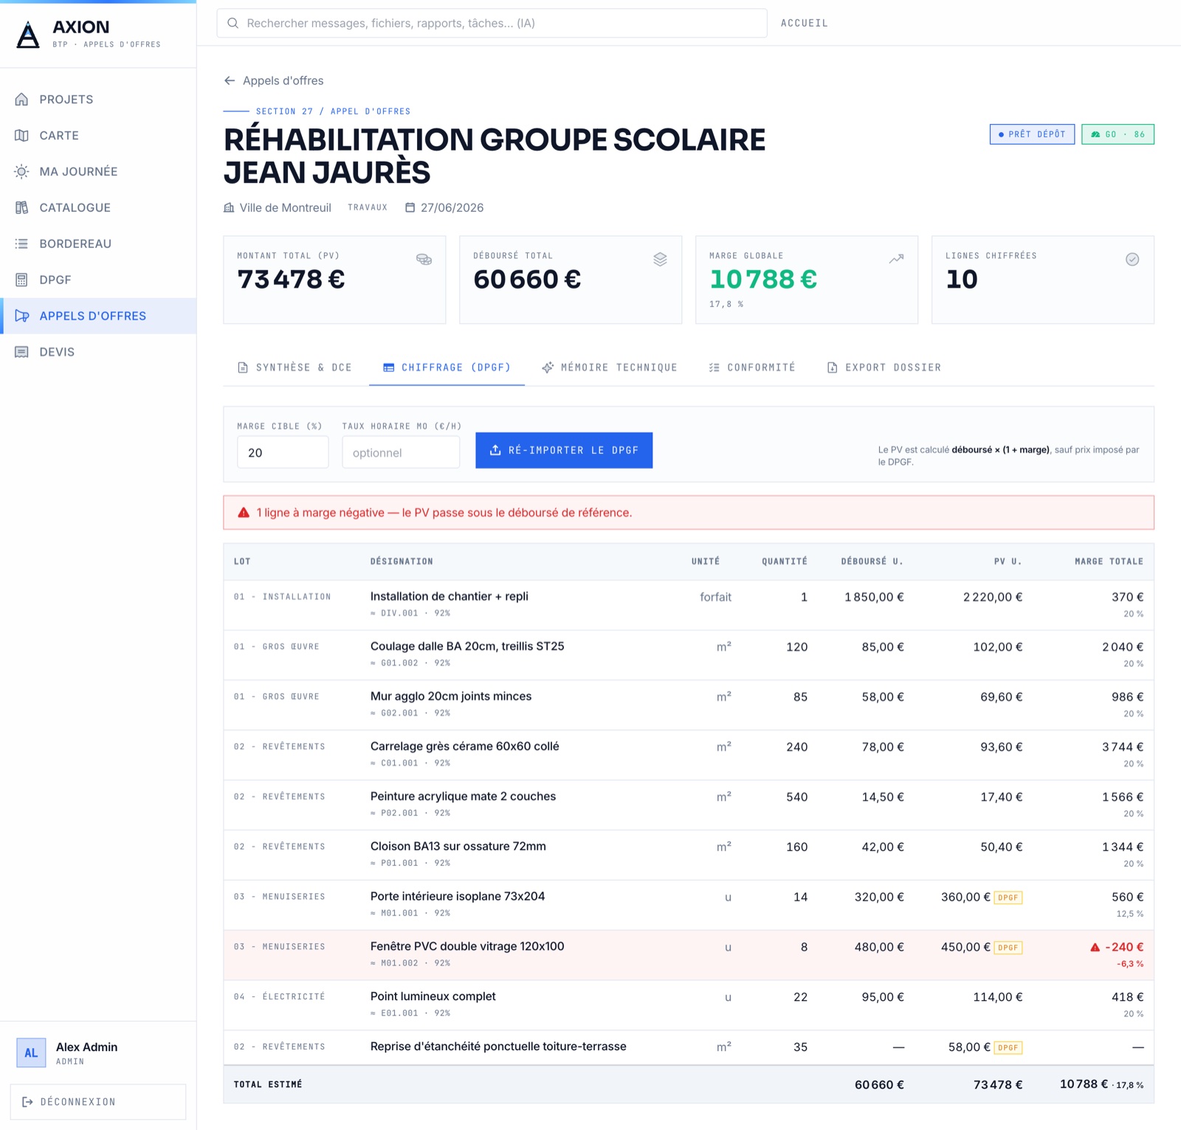Click 'Carrelage grès cérame 60x60 collé' designation
Viewport: 1181px width, 1130px height.
click(465, 746)
